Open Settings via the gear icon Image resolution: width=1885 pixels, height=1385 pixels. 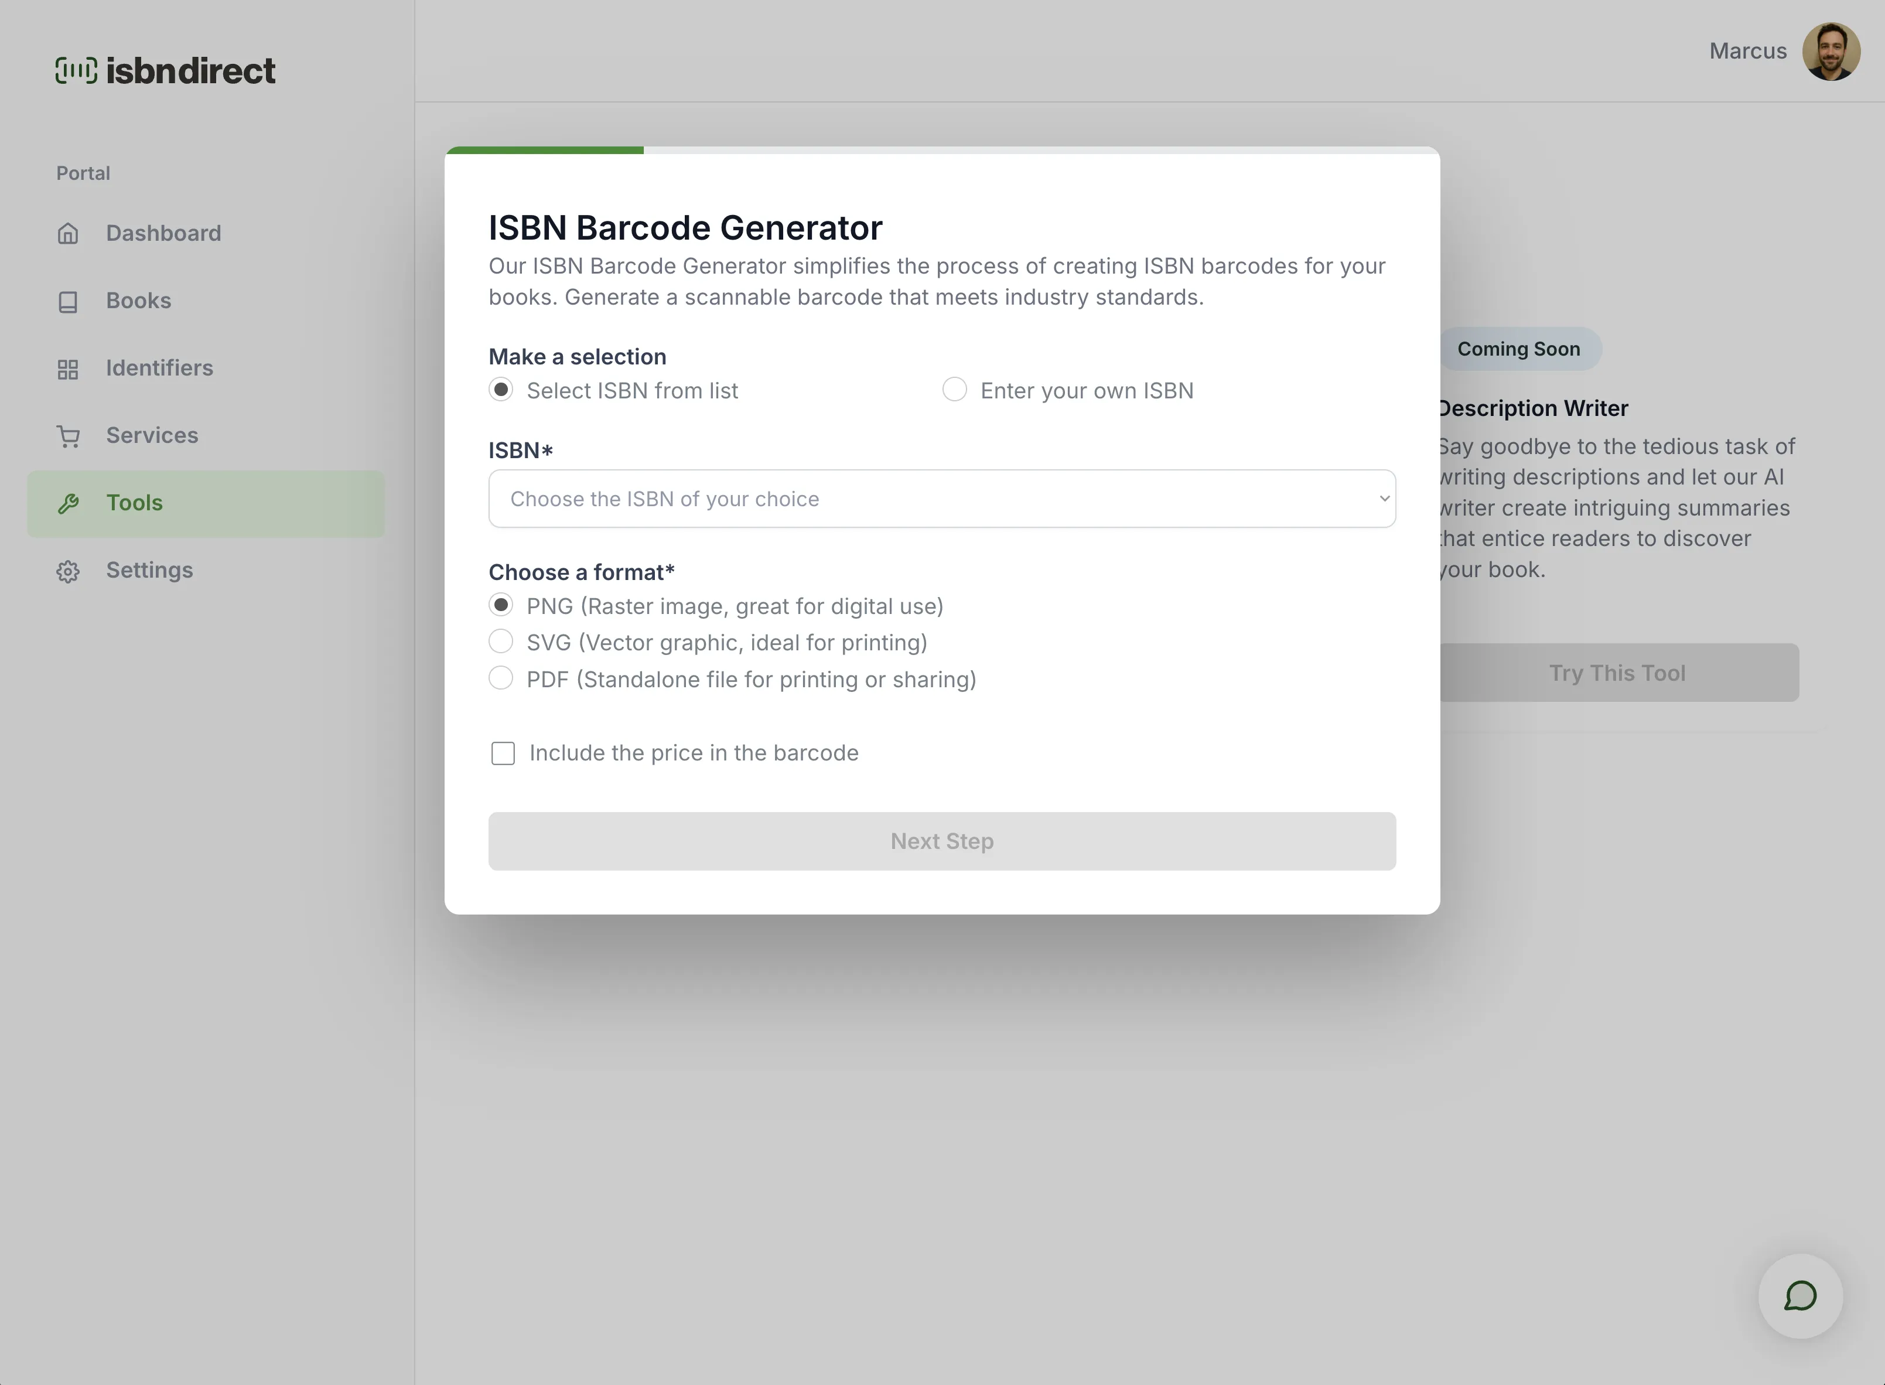coord(68,571)
